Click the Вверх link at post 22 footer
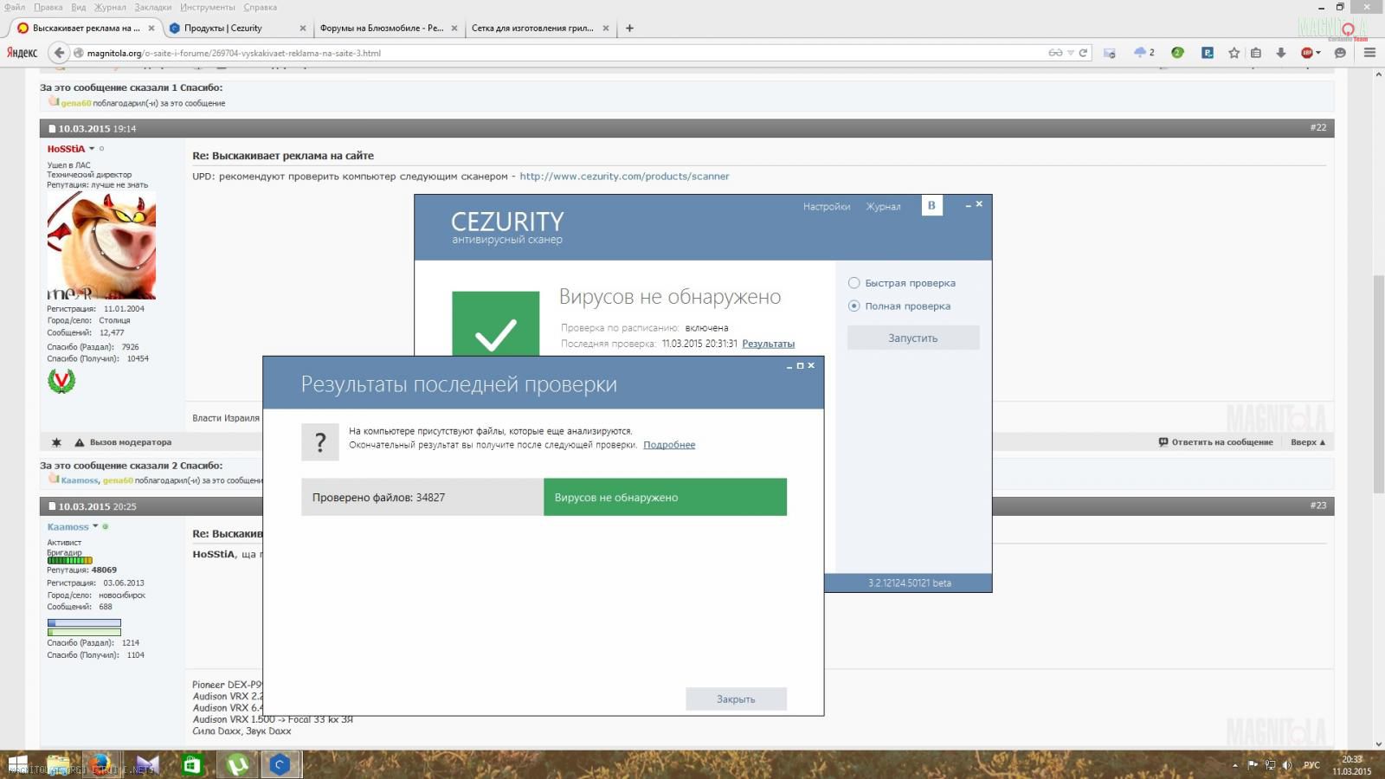1385x779 pixels. [x=1308, y=442]
